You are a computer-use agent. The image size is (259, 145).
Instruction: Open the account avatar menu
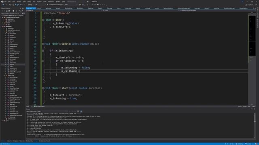(242, 2)
